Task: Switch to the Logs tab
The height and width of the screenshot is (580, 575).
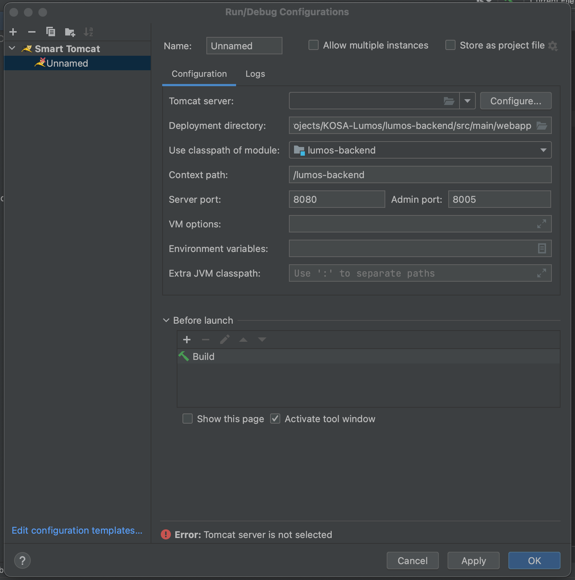Action: pyautogui.click(x=255, y=74)
